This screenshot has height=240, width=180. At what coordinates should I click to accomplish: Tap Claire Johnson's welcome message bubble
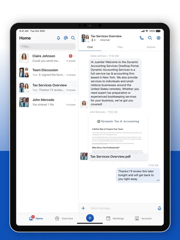115,83
